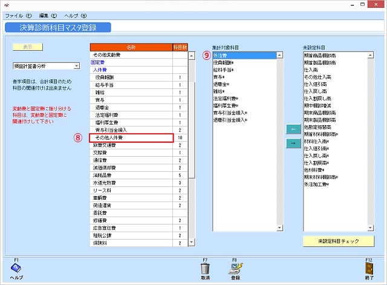Screen dimensions: 387x285
Task: Click the F1 ヘルプ help icon
Action: click(x=16, y=268)
